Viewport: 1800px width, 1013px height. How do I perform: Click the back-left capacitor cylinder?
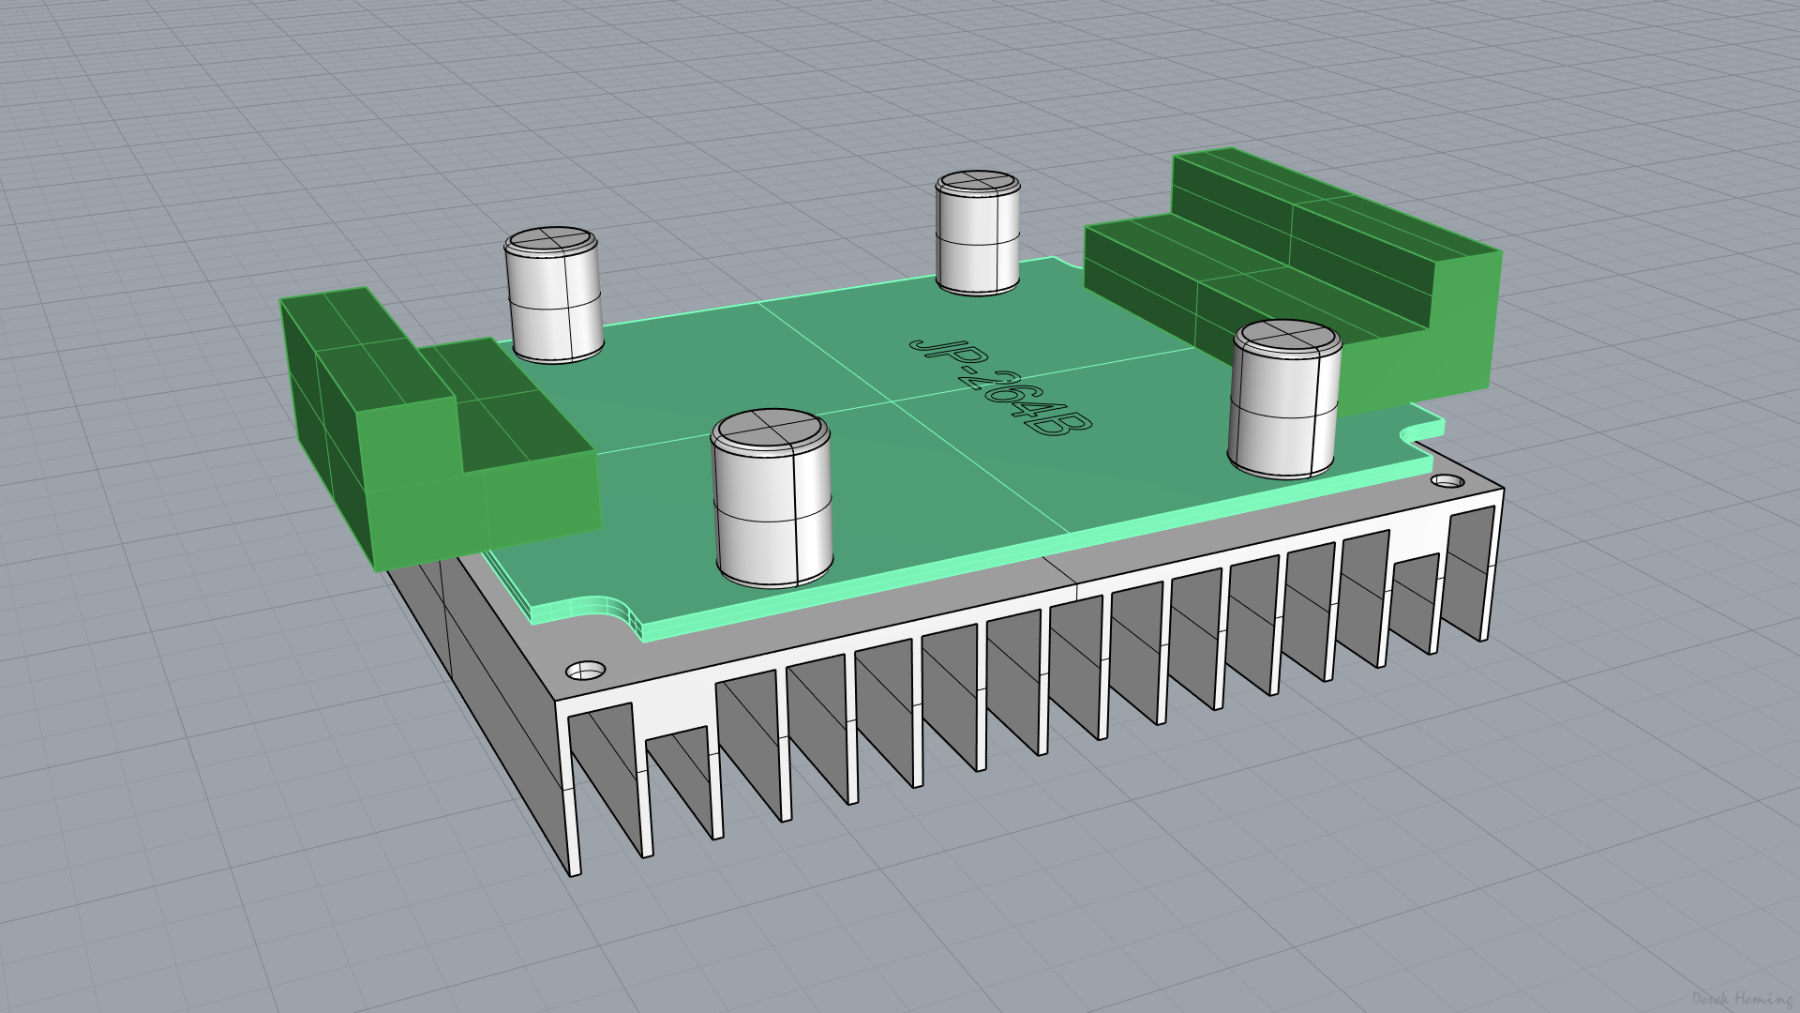click(553, 295)
